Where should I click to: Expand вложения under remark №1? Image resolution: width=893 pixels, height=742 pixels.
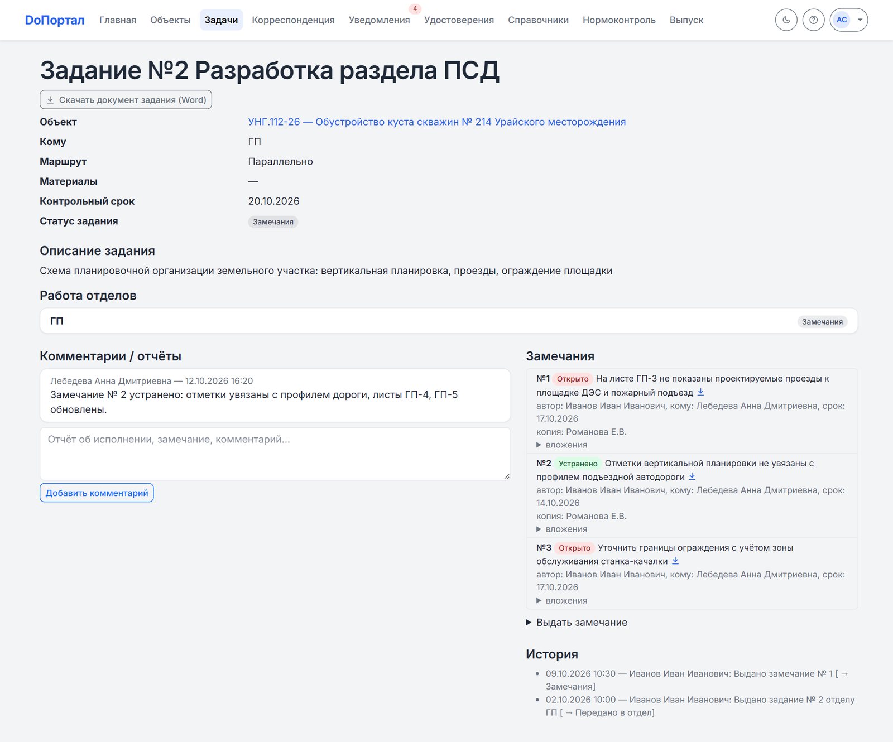(562, 445)
